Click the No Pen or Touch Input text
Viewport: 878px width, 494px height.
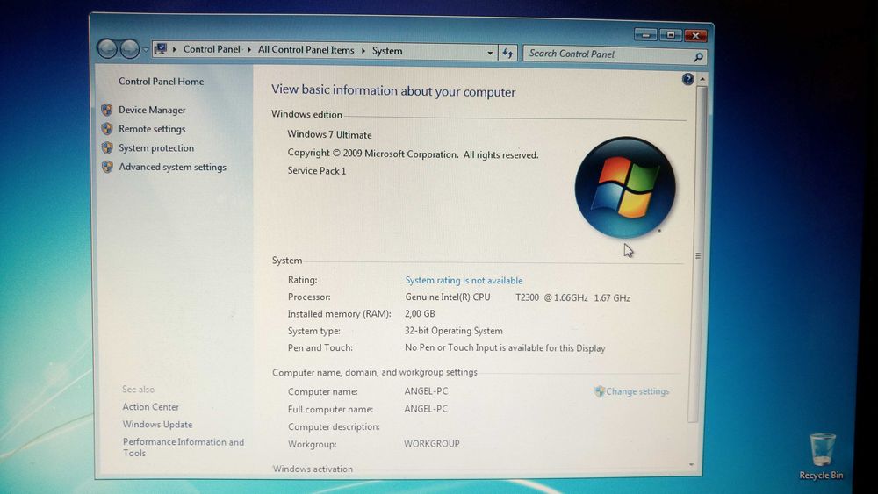point(505,348)
